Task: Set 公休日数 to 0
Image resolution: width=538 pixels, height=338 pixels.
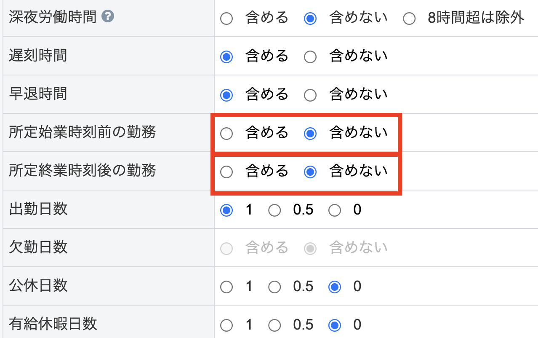Action: (335, 287)
